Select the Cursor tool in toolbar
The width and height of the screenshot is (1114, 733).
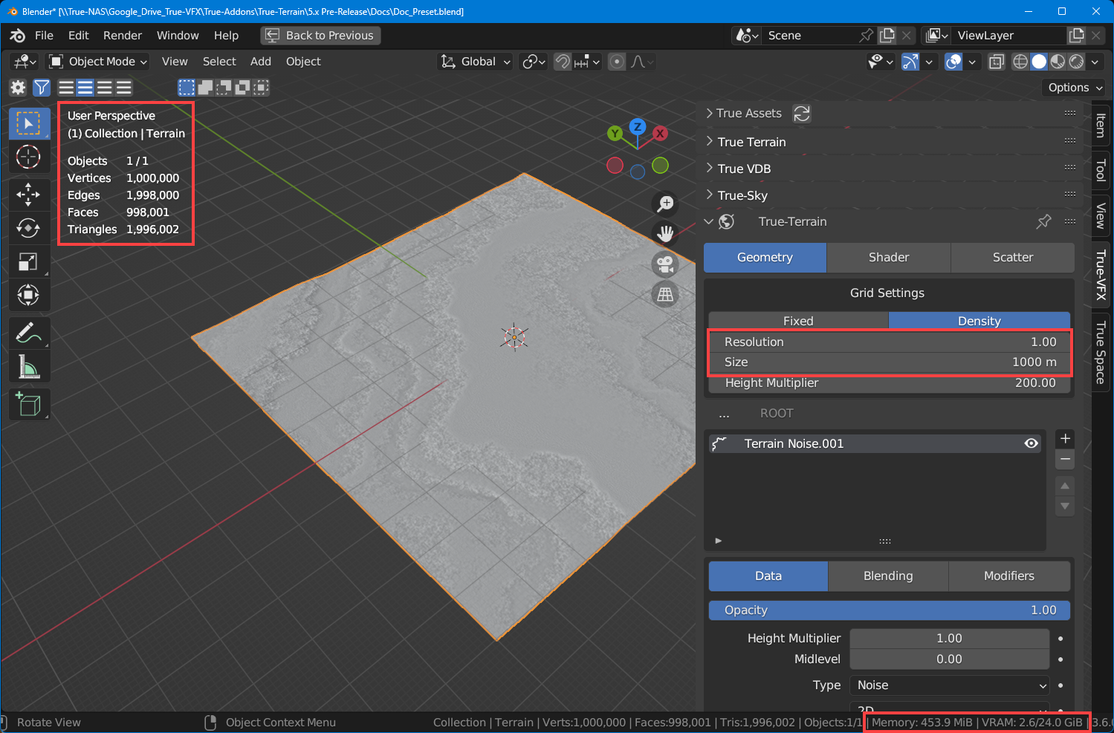click(x=28, y=157)
